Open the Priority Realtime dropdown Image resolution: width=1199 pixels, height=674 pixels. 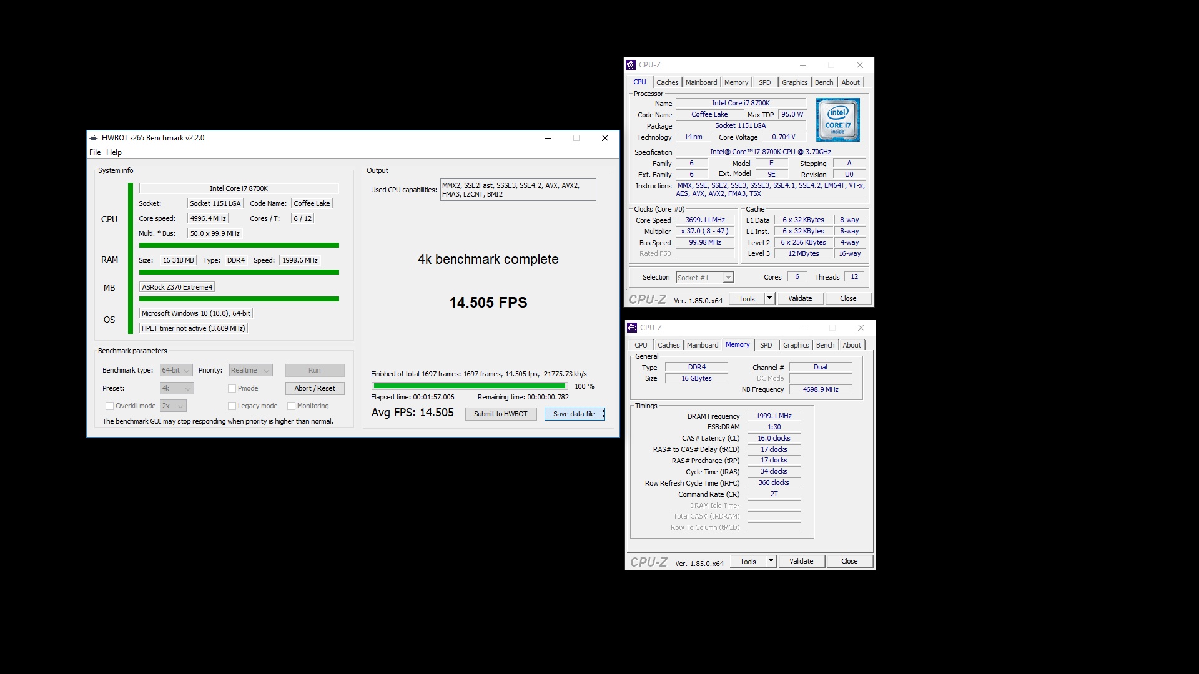tap(250, 370)
